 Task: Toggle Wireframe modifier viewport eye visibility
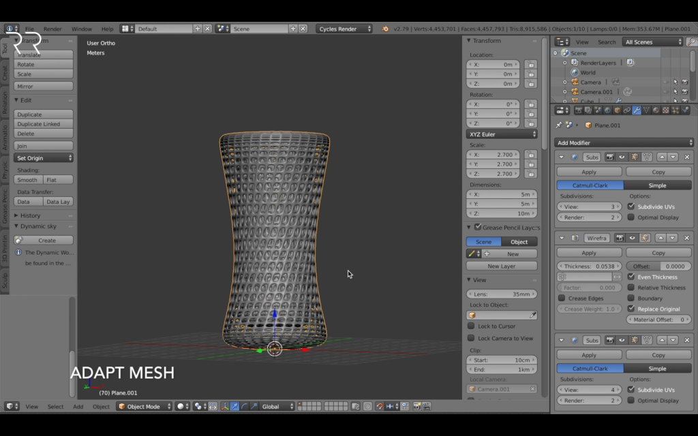[x=632, y=238]
